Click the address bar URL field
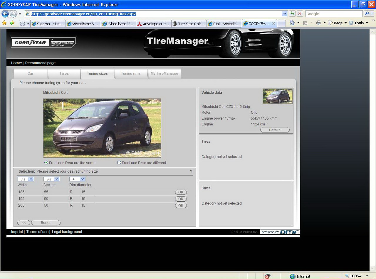The width and height of the screenshot is (376, 279). (154, 14)
